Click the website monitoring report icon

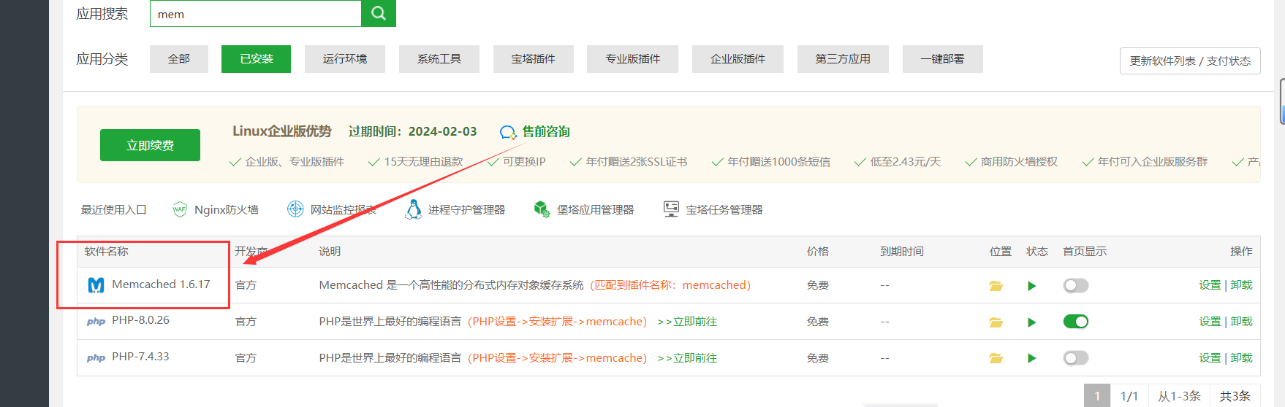(295, 209)
